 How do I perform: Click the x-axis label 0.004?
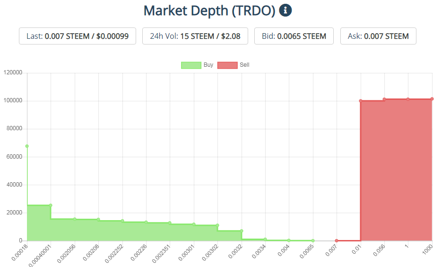(284, 250)
